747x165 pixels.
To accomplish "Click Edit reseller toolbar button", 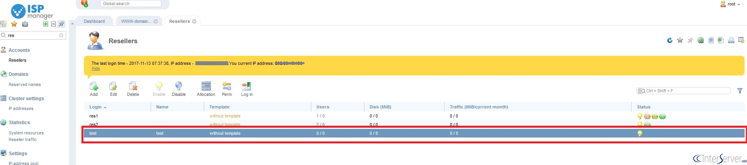I will (113, 89).
